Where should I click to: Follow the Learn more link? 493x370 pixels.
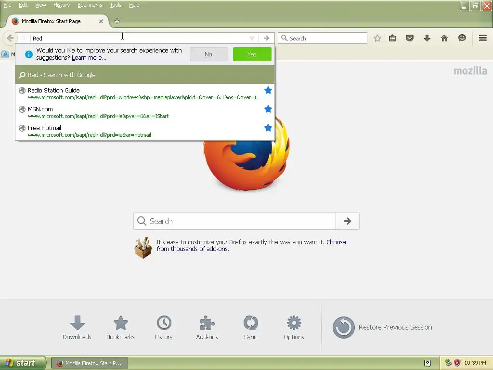pos(89,58)
